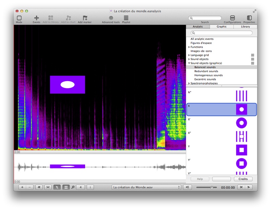Collapse Sound objects (graphics) triangle
The height and width of the screenshot is (210, 271).
point(189,63)
